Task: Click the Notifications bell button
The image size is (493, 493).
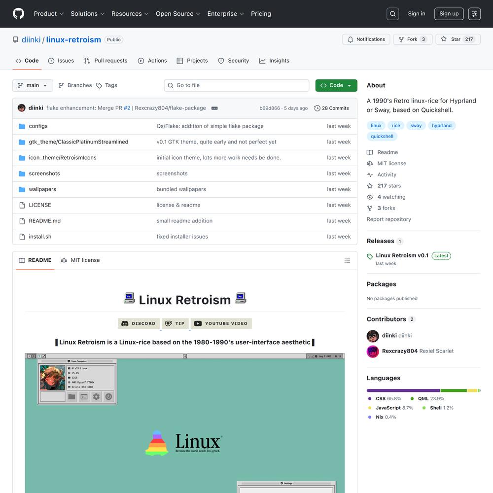Action: point(366,39)
